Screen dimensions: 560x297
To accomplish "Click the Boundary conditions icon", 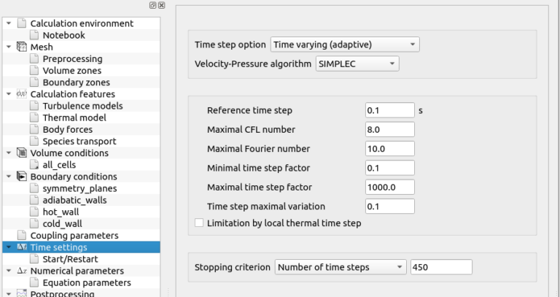I will [x=21, y=177].
